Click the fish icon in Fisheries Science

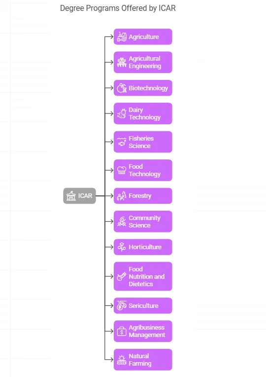[122, 142]
